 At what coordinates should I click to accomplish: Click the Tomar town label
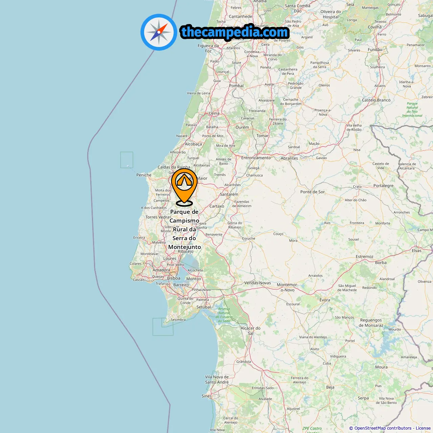coord(263,136)
